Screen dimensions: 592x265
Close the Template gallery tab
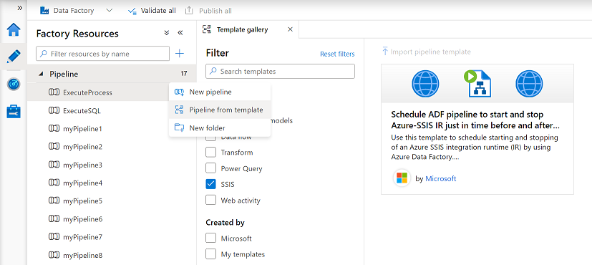pos(290,29)
